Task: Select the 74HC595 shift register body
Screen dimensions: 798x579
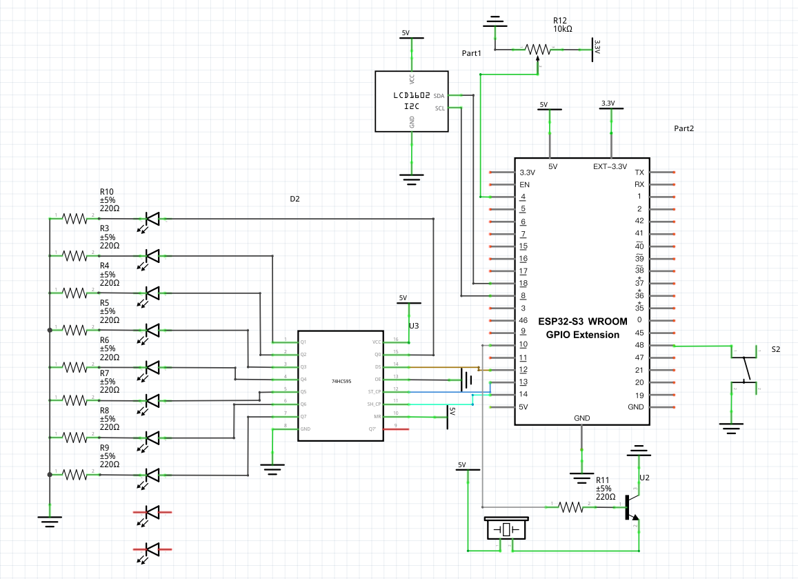Action: 341,386
